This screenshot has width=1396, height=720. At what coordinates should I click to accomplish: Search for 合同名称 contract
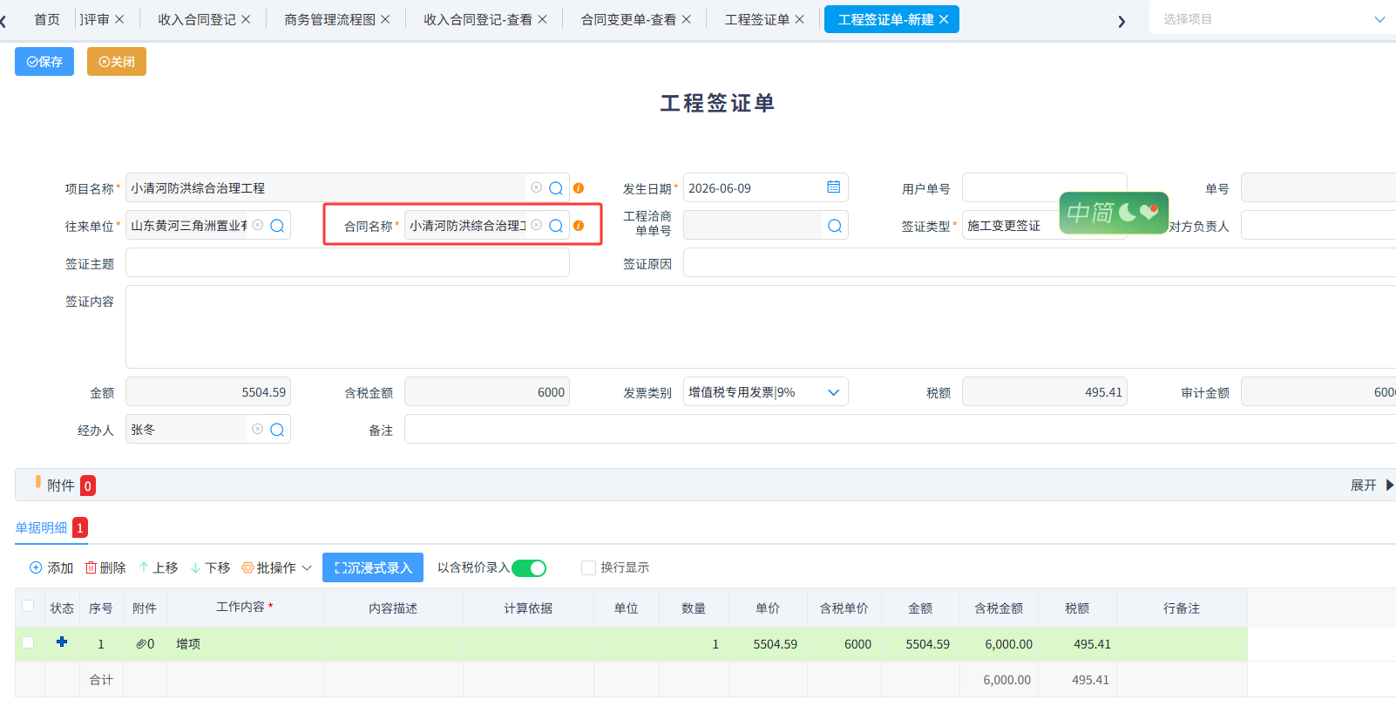(556, 226)
